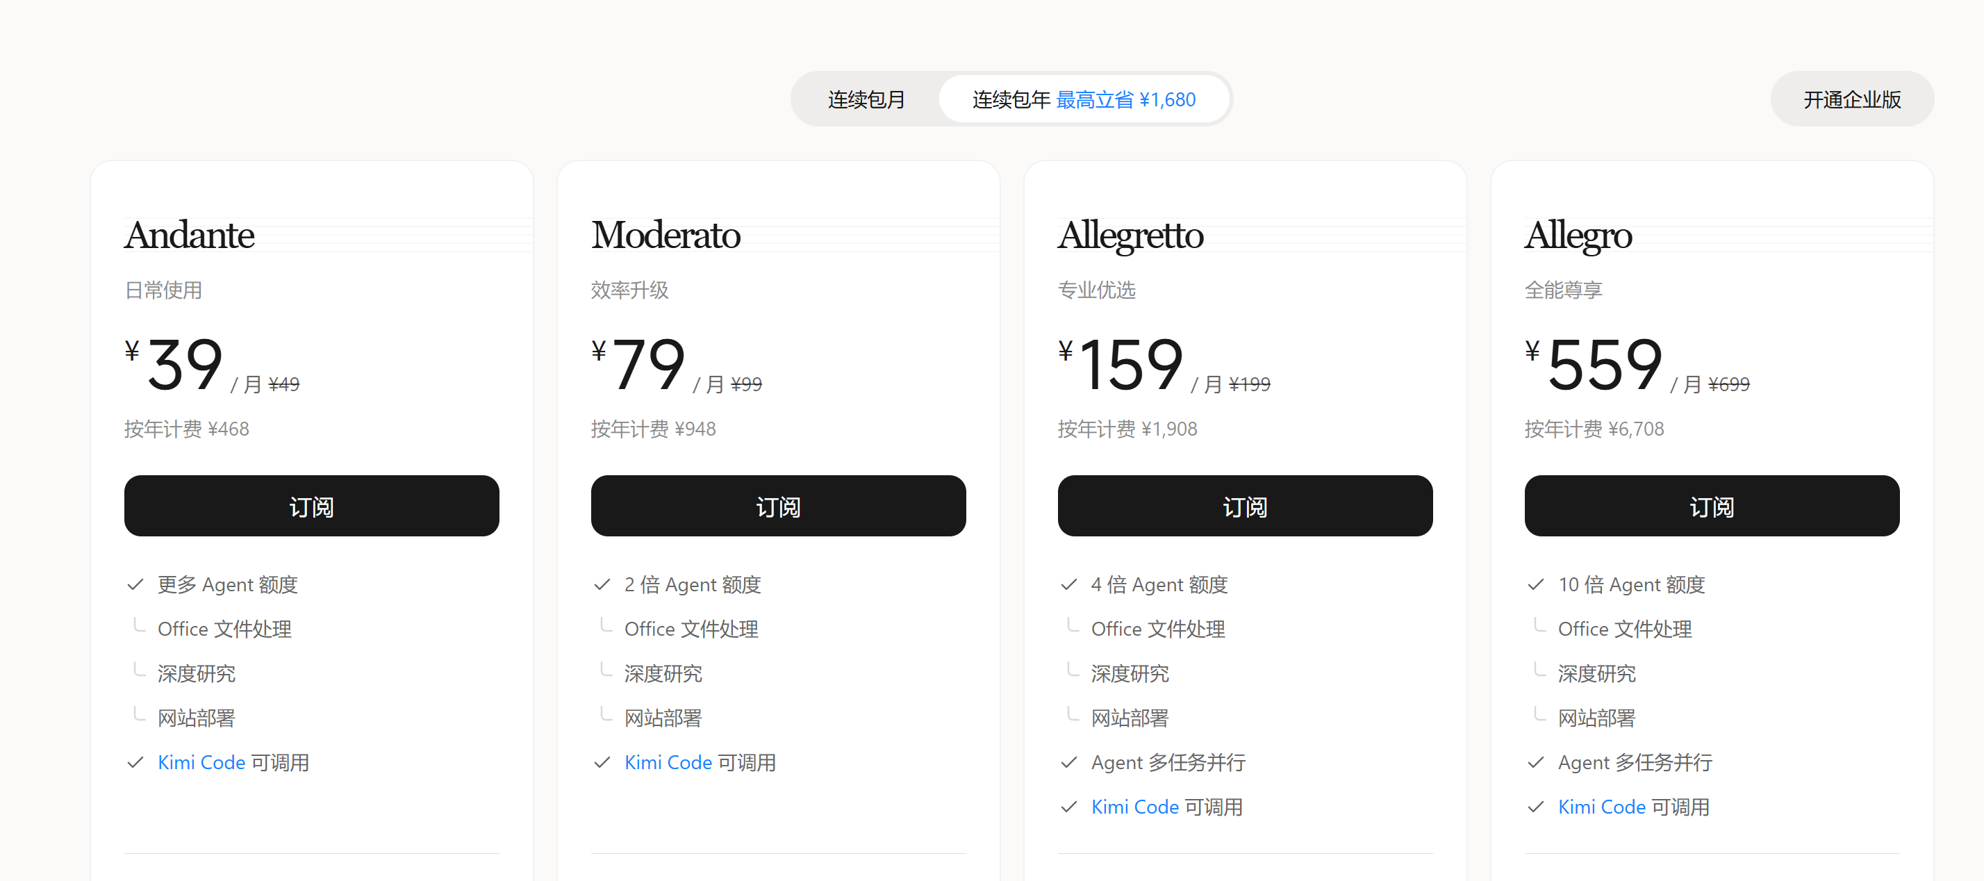Image resolution: width=1984 pixels, height=881 pixels.
Task: Click checkmark beside 10 倍 Agent 额度
Action: pos(1536,584)
